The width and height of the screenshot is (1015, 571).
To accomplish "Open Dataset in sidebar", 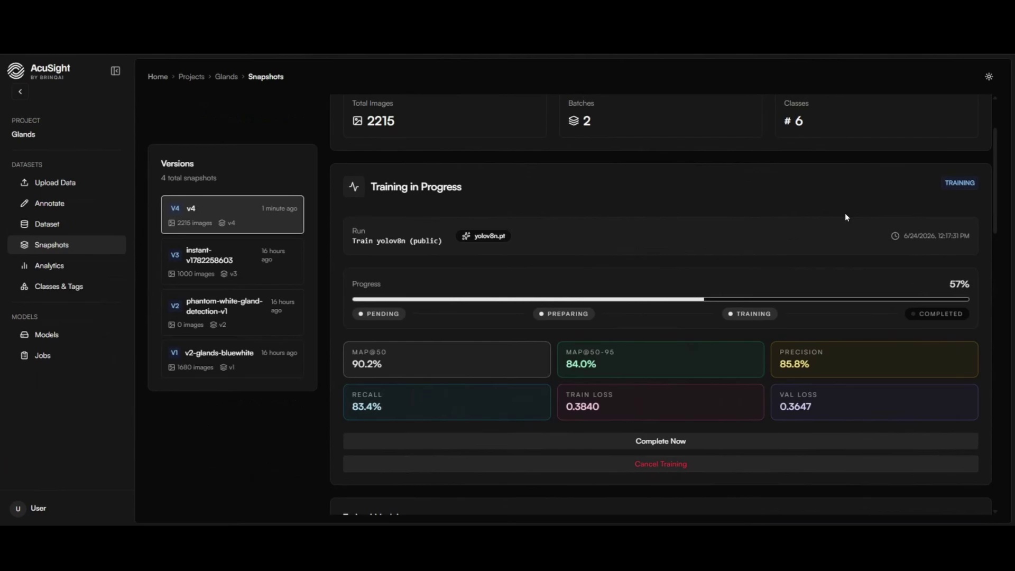I will [67, 224].
